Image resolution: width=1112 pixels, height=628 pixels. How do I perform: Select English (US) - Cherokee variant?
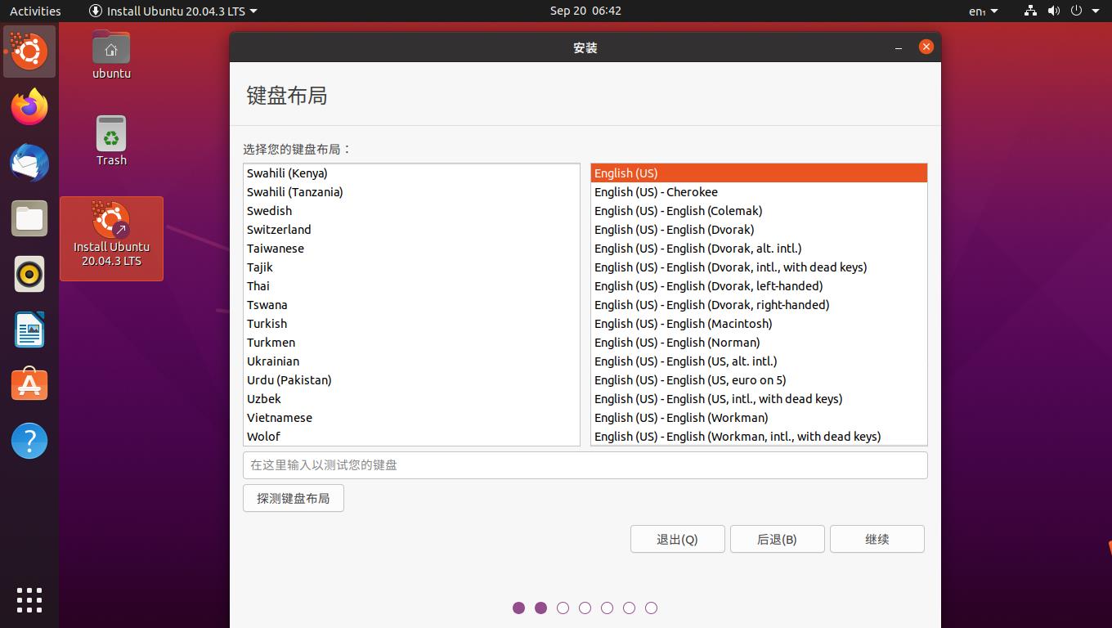[x=759, y=192]
